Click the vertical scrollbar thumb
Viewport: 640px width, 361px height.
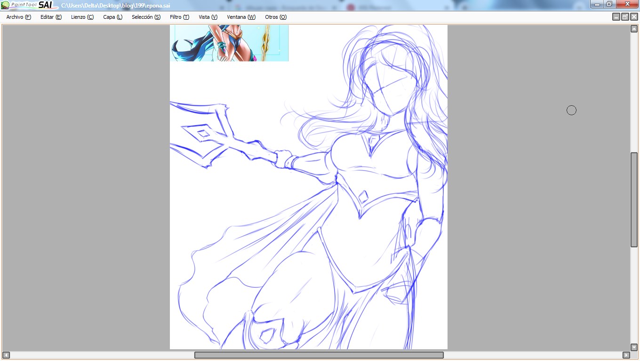click(634, 200)
